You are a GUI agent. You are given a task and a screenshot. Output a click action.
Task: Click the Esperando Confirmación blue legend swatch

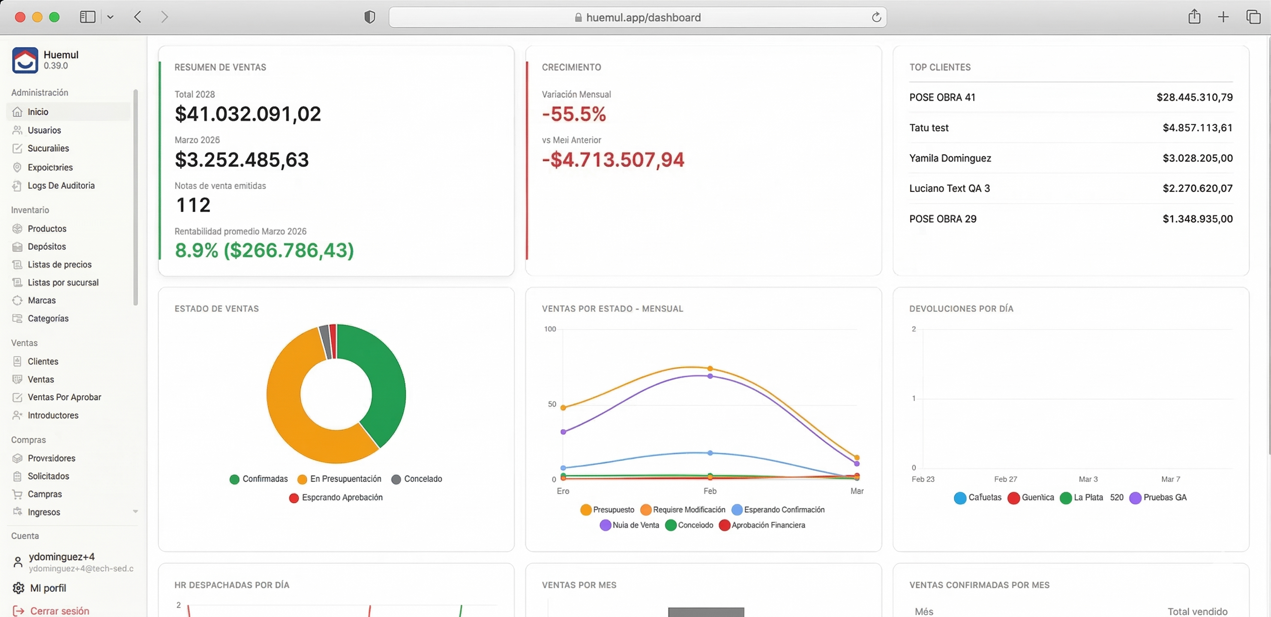coord(737,510)
